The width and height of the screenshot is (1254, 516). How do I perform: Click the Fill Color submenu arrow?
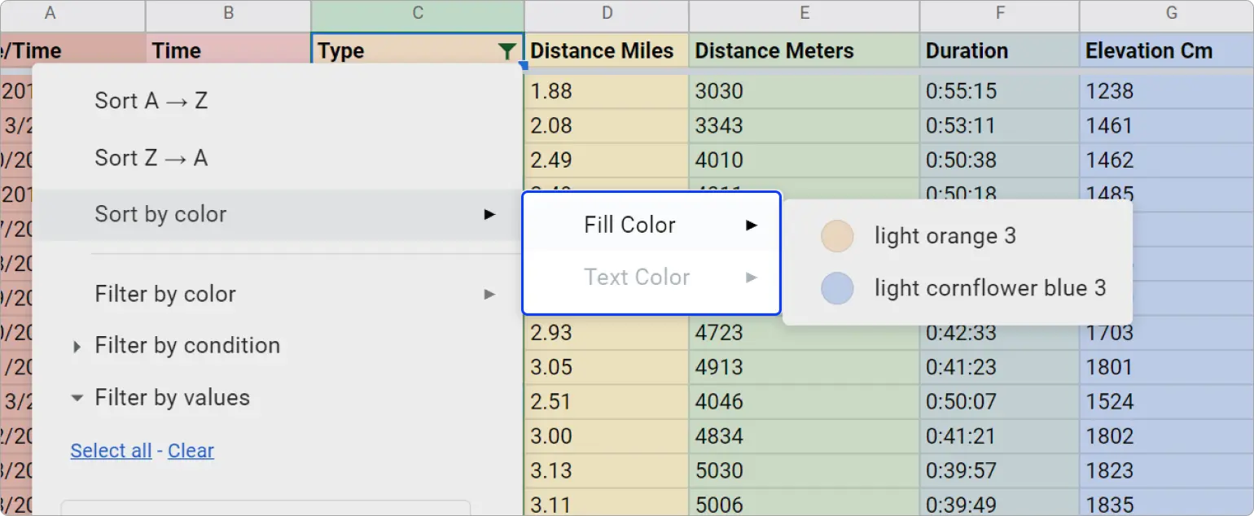coord(752,225)
